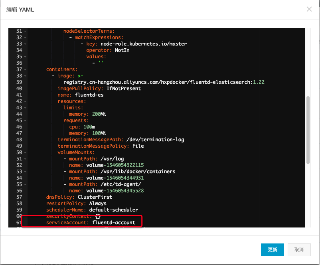Collapse image block at line 38
The width and height of the screenshot is (320, 265).
(x=25, y=76)
